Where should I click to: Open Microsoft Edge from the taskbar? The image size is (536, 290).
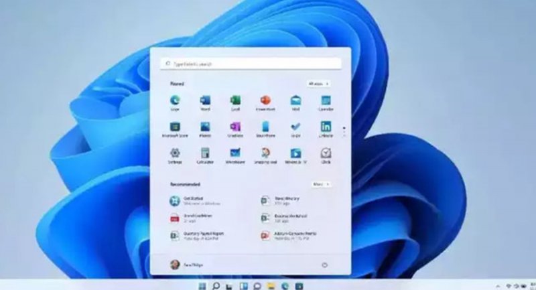coord(285,286)
